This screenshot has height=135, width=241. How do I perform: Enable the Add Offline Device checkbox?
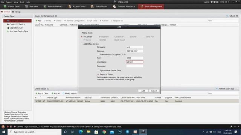pos(82,44)
